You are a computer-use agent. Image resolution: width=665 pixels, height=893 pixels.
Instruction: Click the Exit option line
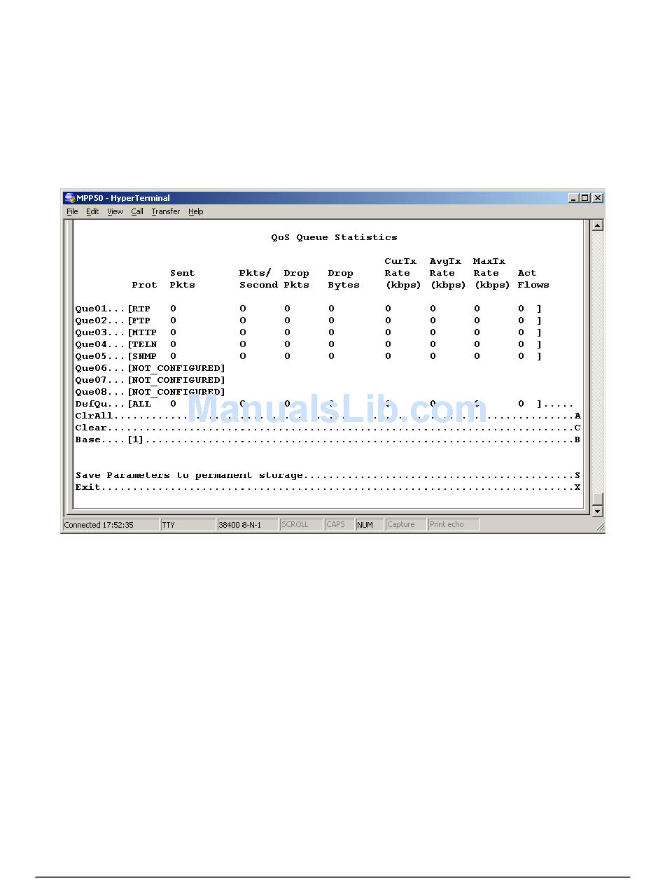[328, 487]
